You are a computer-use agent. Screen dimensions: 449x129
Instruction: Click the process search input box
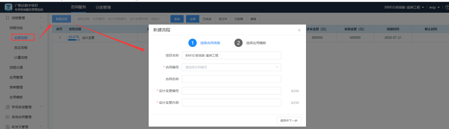pos(121,19)
